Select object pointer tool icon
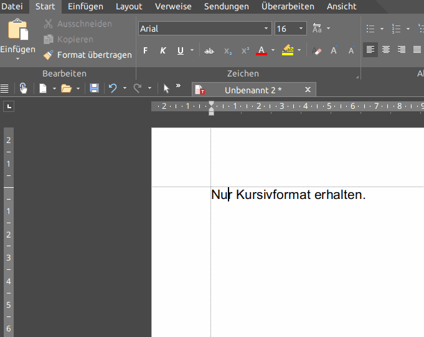Viewport: 424px width, 337px height. (166, 88)
